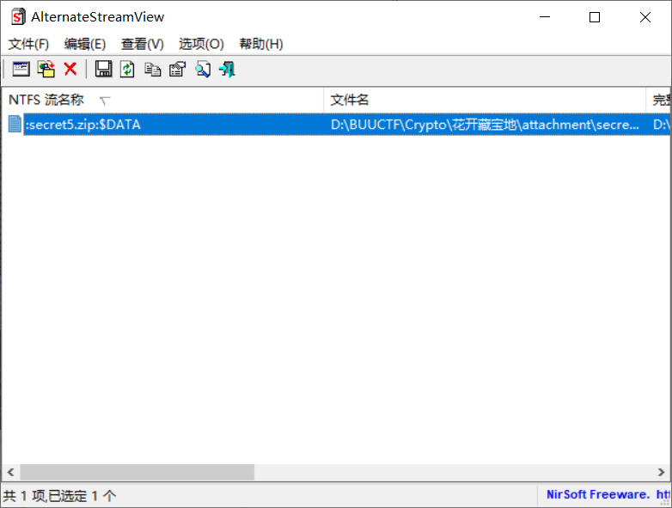672x508 pixels.
Task: Maximize the AlternateStreamView window
Action: point(595,17)
